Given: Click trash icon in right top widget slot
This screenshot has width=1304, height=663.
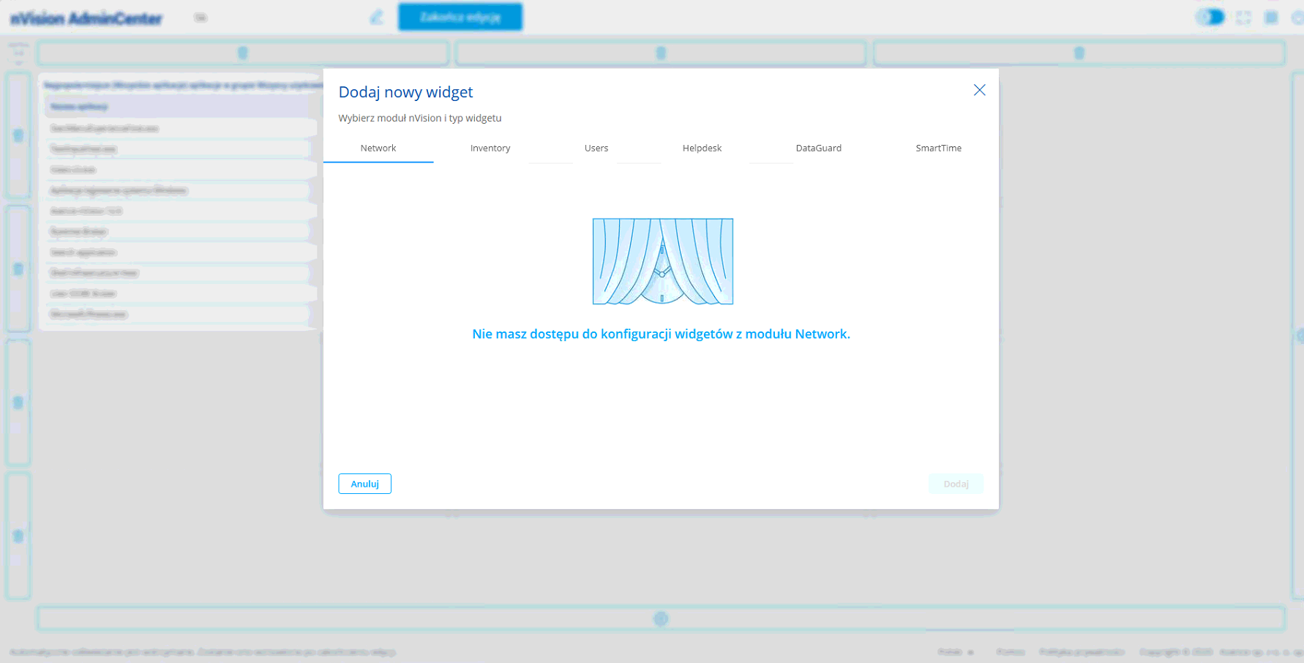Looking at the screenshot, I should pos(1079,53).
